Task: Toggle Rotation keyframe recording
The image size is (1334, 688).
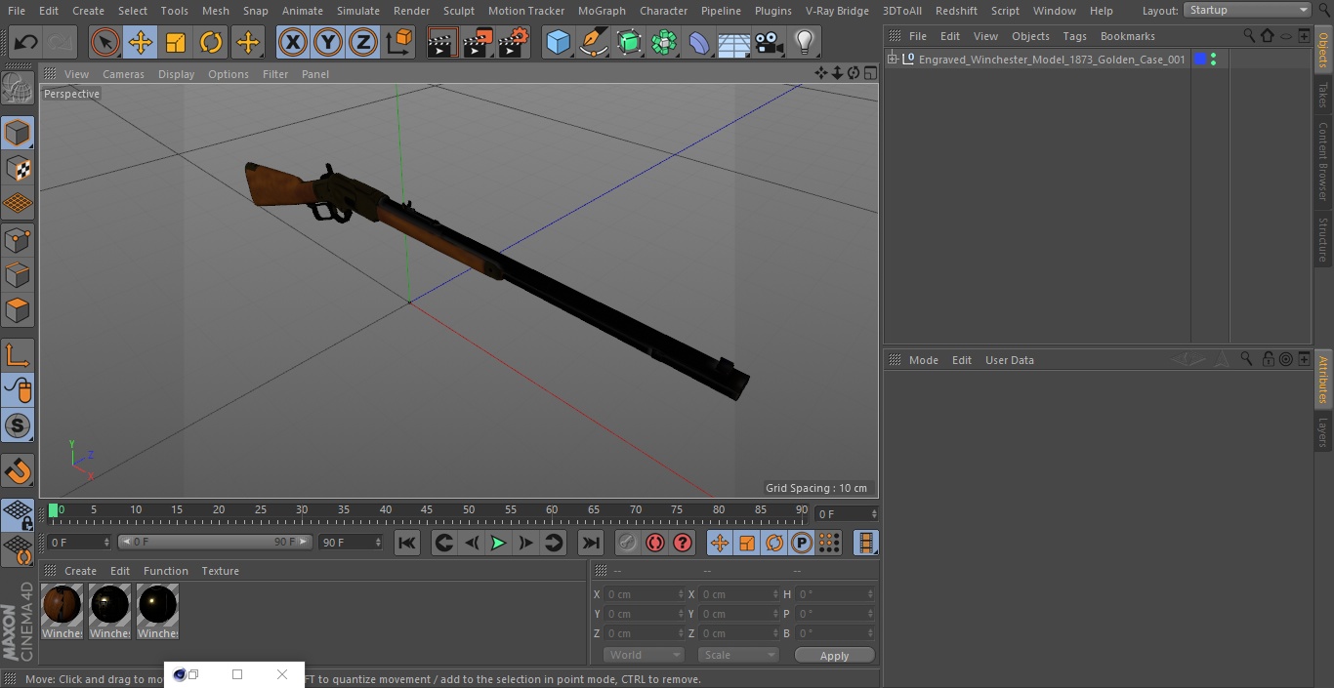Action: pyautogui.click(x=774, y=543)
